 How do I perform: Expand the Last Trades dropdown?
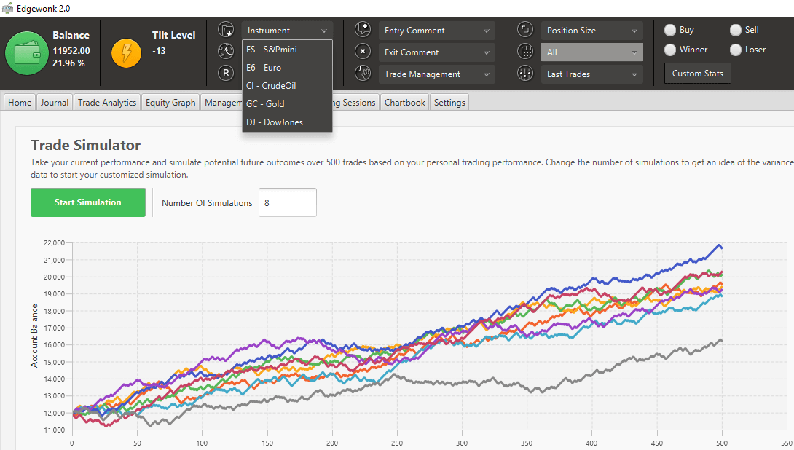tap(591, 74)
